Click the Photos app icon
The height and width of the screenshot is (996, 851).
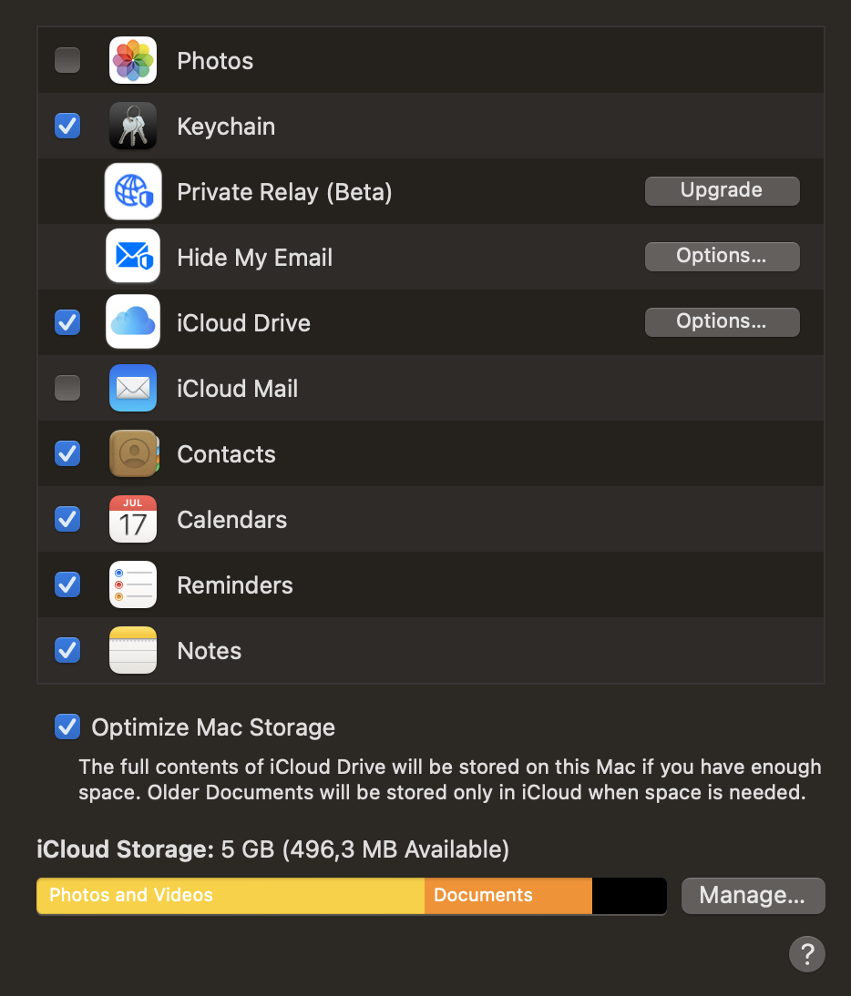point(133,60)
